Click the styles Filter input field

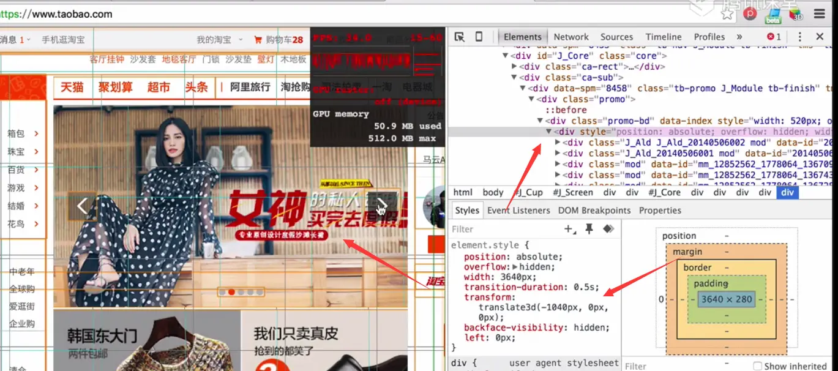[505, 229]
